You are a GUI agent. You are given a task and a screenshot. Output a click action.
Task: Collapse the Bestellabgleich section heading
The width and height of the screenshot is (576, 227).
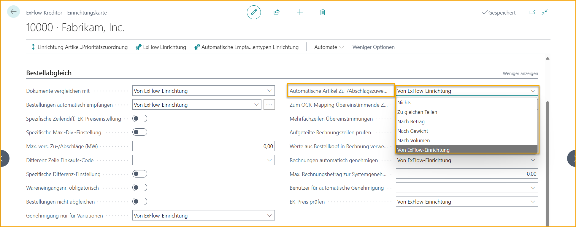pyautogui.click(x=49, y=73)
